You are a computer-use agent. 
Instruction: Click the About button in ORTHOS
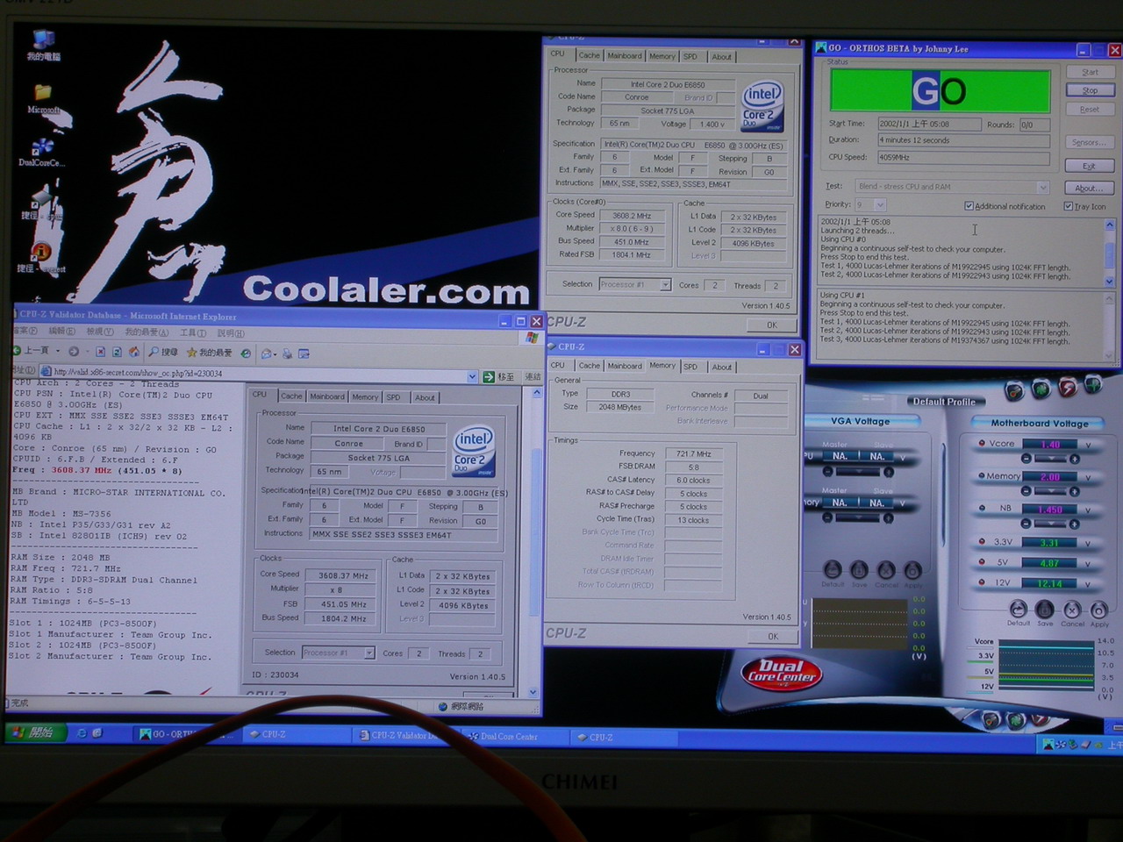[1090, 188]
